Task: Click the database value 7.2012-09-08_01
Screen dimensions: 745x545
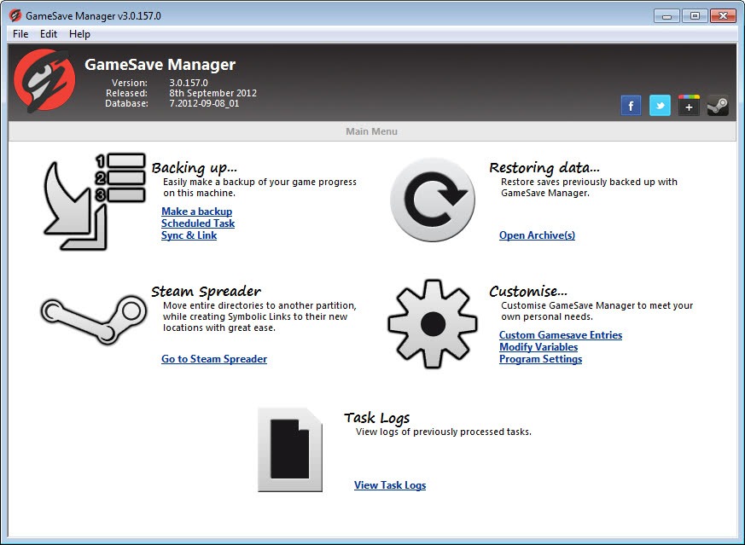Action: click(204, 103)
